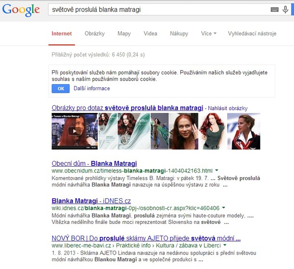Image resolution: width=294 pixels, height=269 pixels.
Task: Open narrow image of woman in white fabric
Action: click(x=108, y=131)
